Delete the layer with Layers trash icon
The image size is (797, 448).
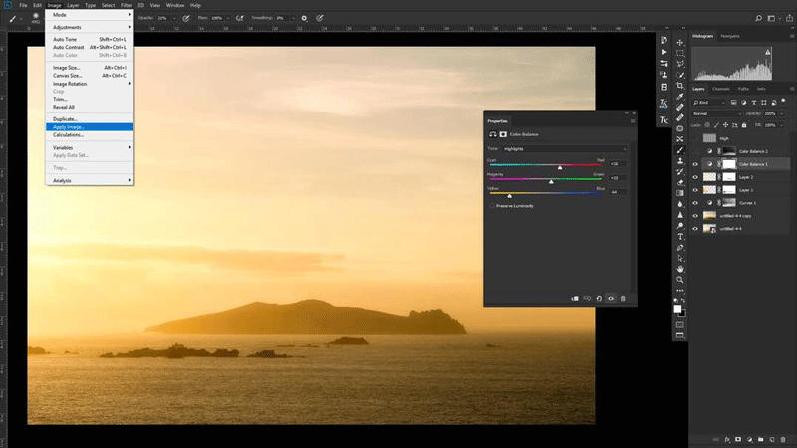783,439
